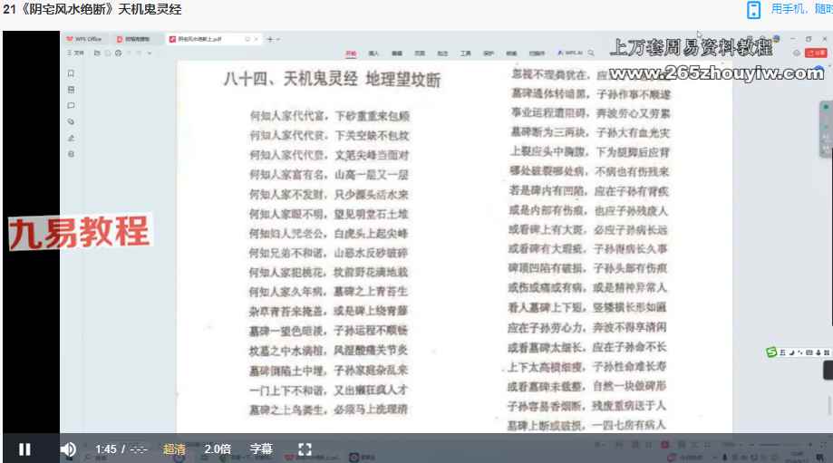The width and height of the screenshot is (833, 463).
Task: Close the PDF document tab
Action: [256, 39]
